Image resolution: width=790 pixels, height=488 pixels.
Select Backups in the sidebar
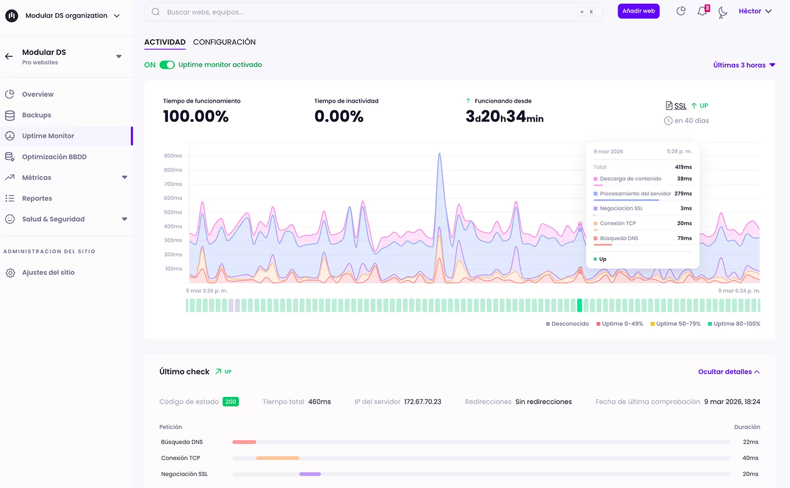pyautogui.click(x=35, y=115)
